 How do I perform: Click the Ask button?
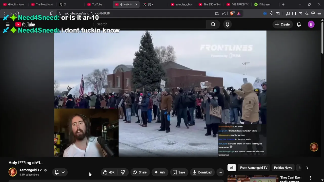point(159,172)
